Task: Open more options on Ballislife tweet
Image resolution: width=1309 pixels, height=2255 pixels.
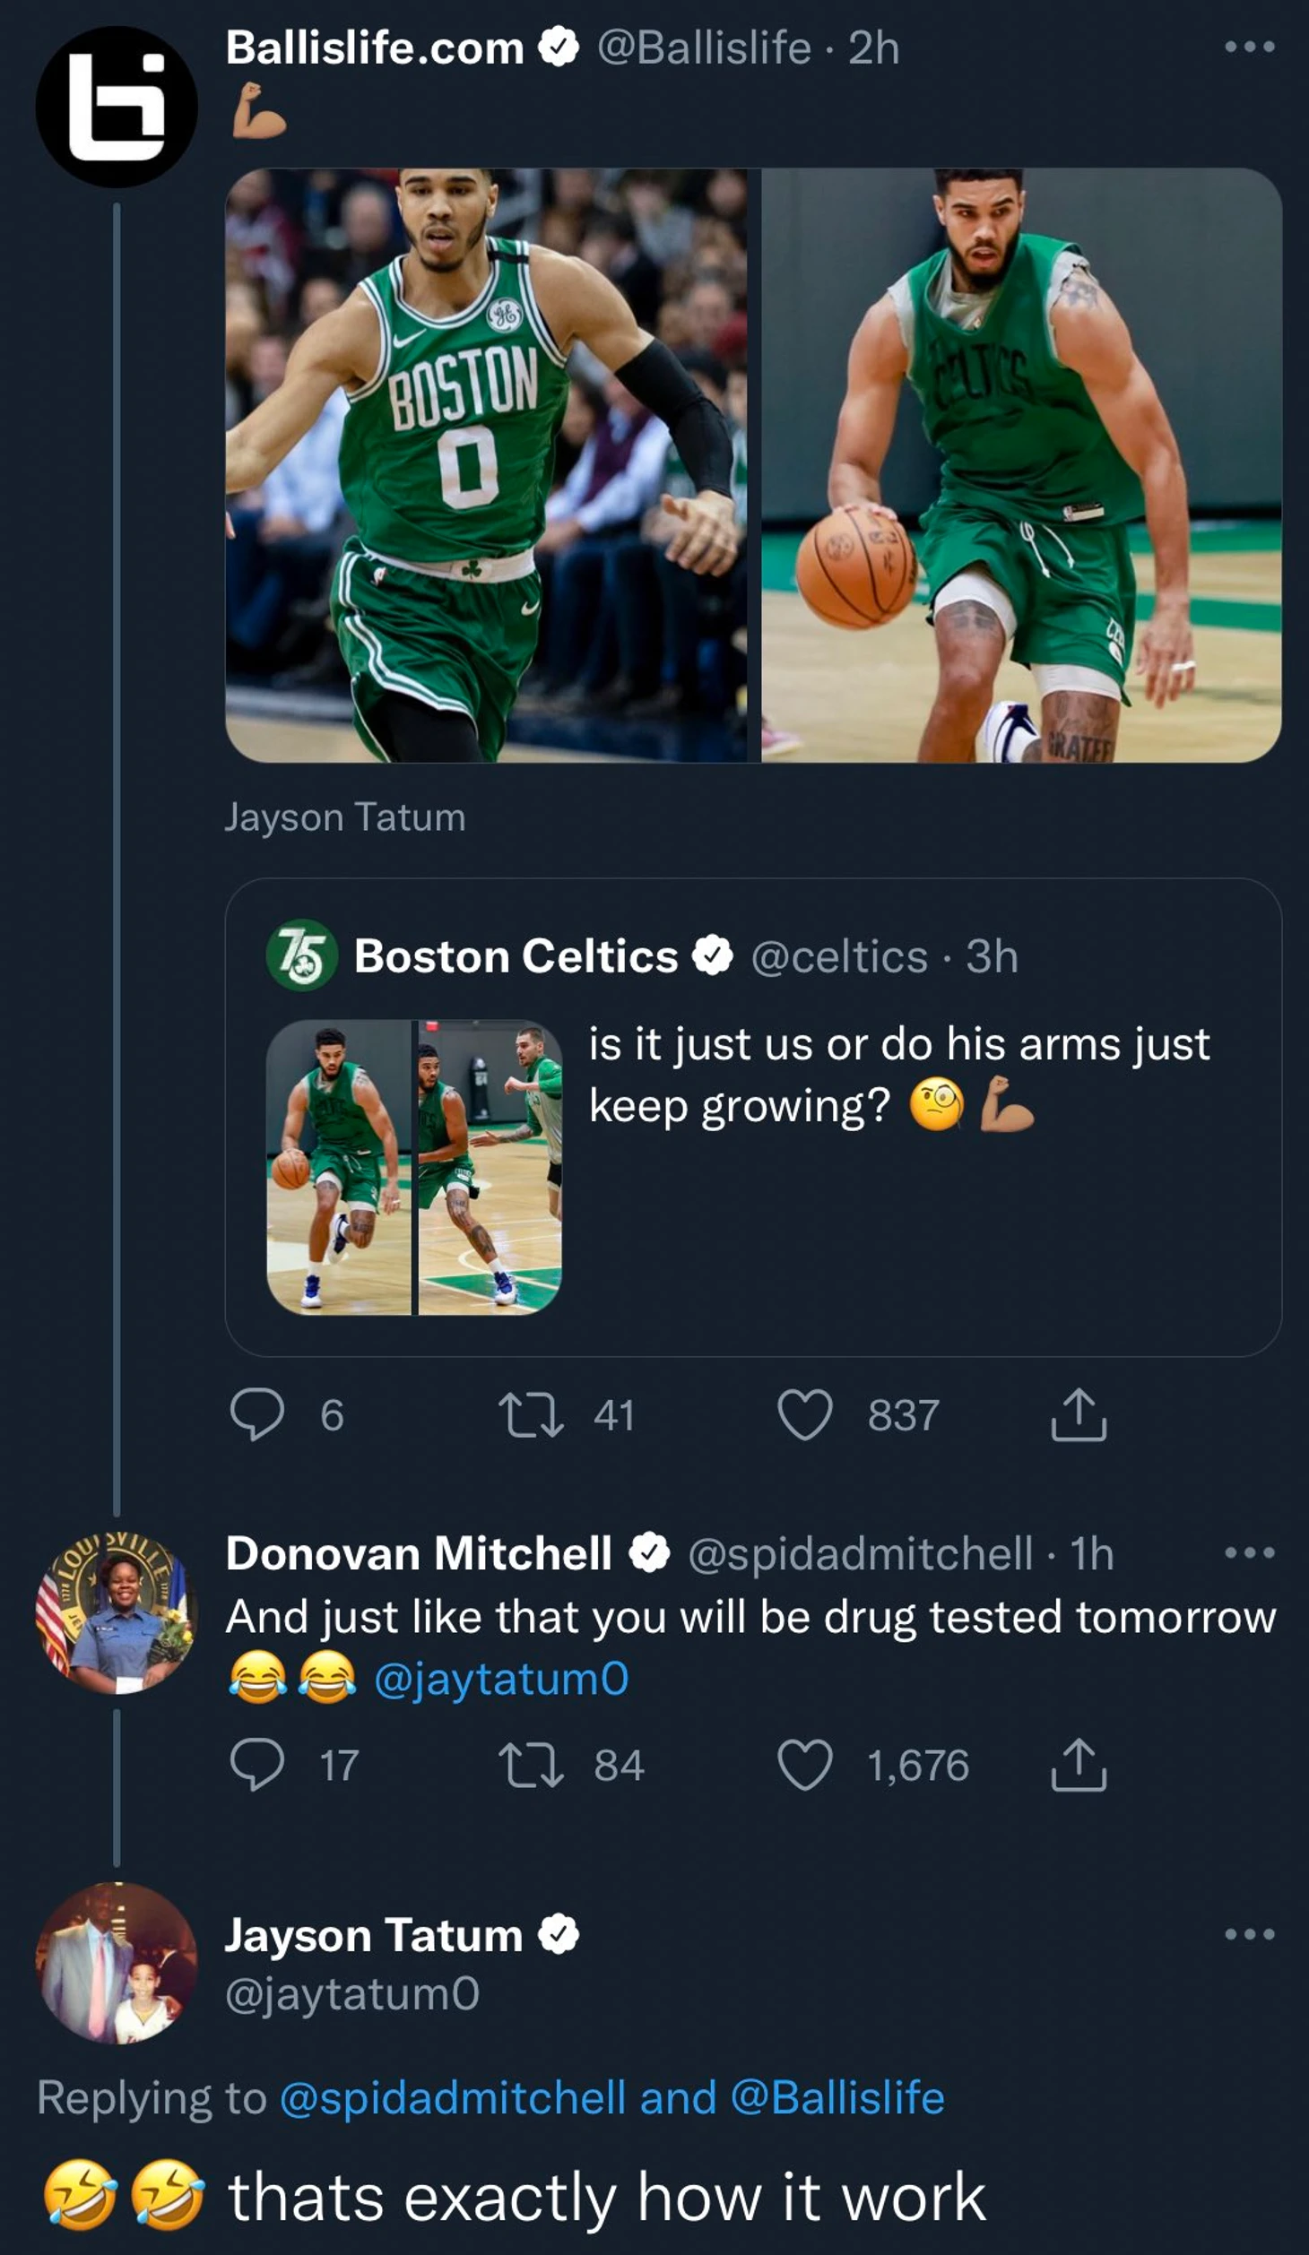Action: (1250, 48)
